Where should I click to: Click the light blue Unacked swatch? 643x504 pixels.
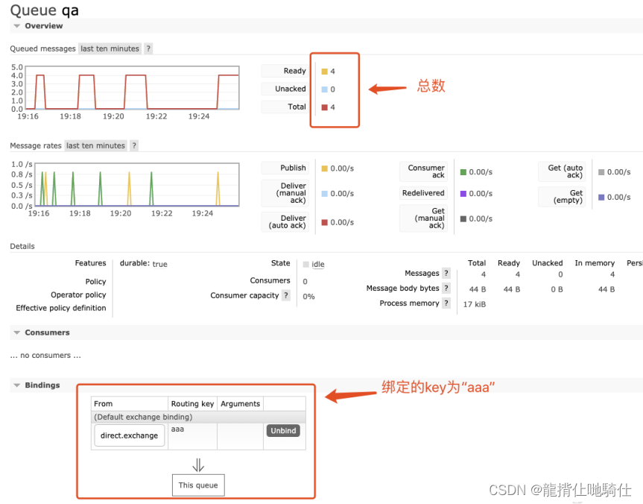(324, 89)
